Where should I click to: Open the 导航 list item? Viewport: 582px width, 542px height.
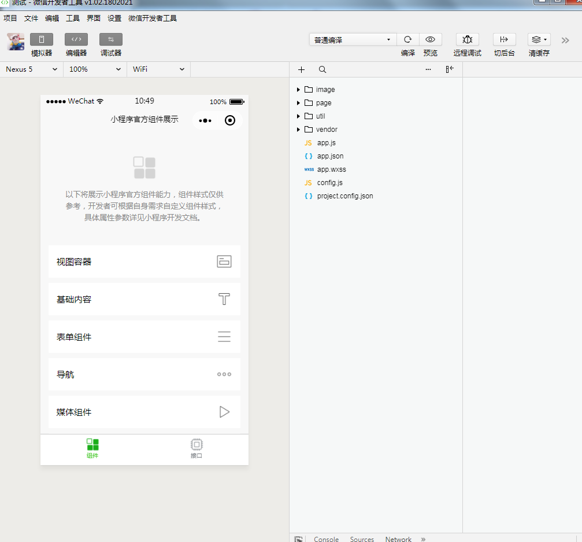(x=144, y=374)
